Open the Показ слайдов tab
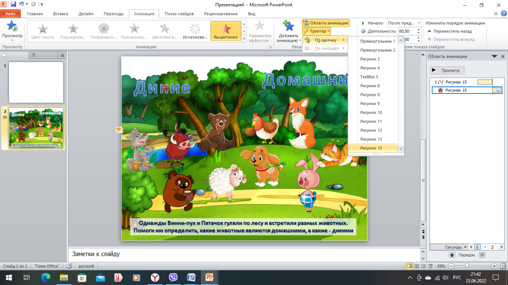The width and height of the screenshot is (508, 285). coord(179,13)
